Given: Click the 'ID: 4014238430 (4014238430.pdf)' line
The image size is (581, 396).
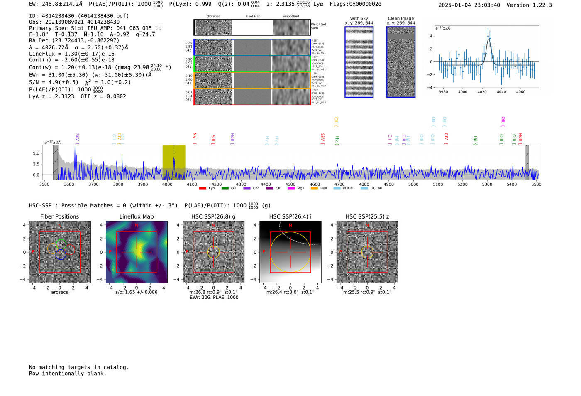Looking at the screenshot, I should (x=79, y=16).
